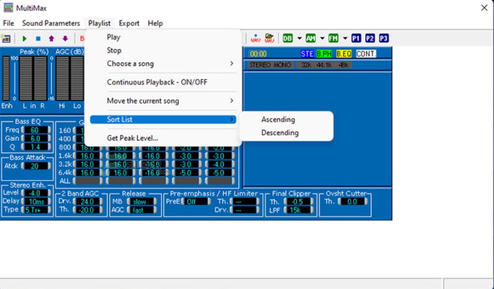Image resolution: width=494 pixels, height=289 pixels.
Task: Open the Export menu
Action: (x=129, y=23)
